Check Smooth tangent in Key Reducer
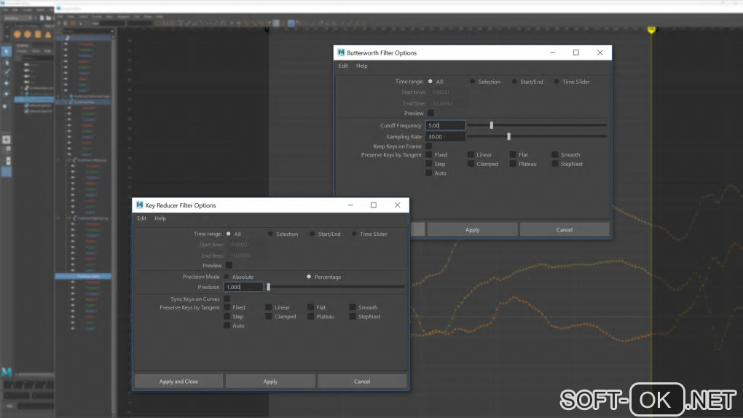This screenshot has height=418, width=743. click(353, 307)
